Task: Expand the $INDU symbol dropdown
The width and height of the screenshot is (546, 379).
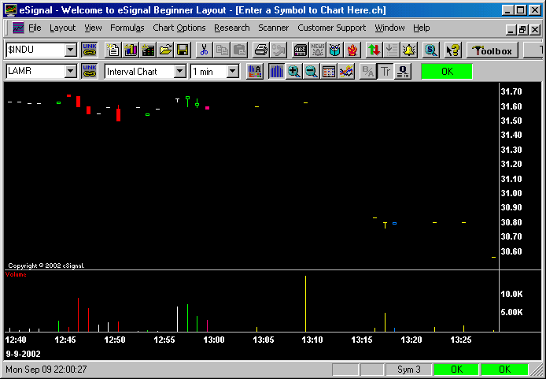Action: 70,50
